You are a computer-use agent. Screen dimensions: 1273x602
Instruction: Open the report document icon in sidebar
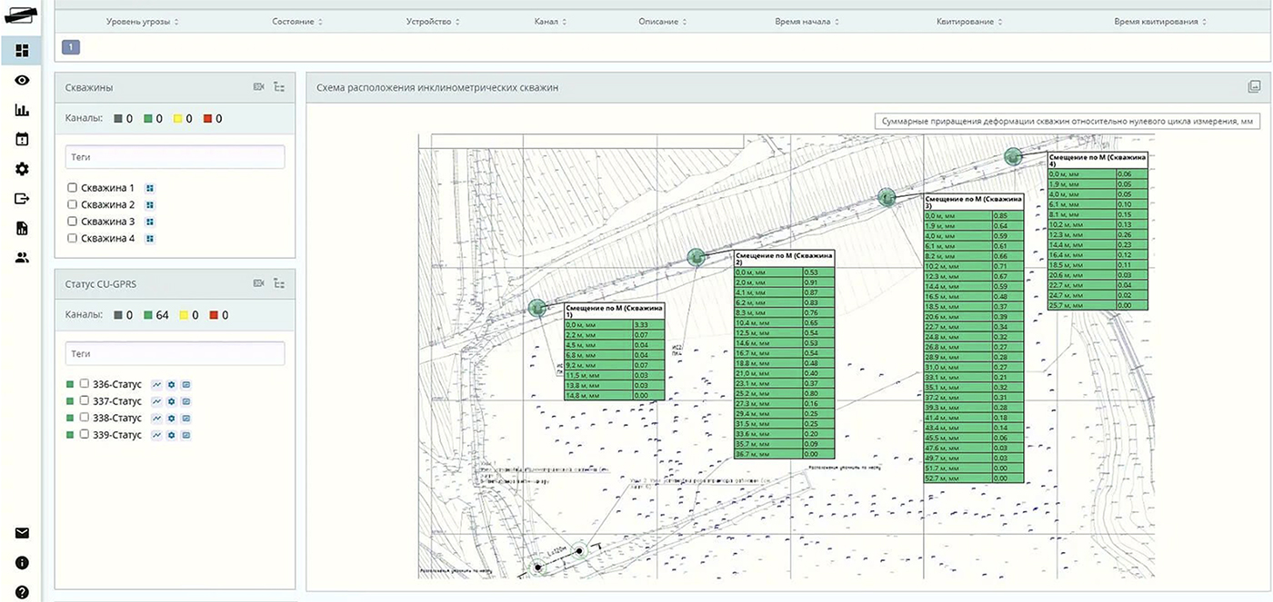(22, 228)
